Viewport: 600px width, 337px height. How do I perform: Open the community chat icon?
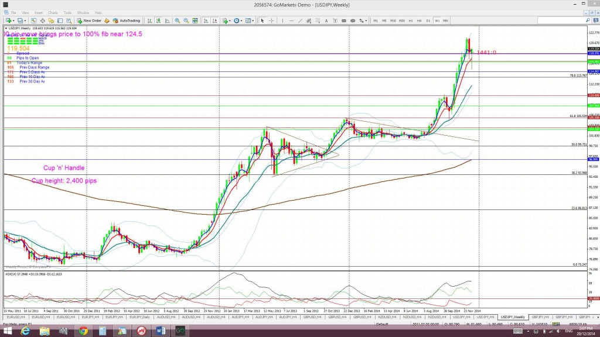(x=596, y=20)
